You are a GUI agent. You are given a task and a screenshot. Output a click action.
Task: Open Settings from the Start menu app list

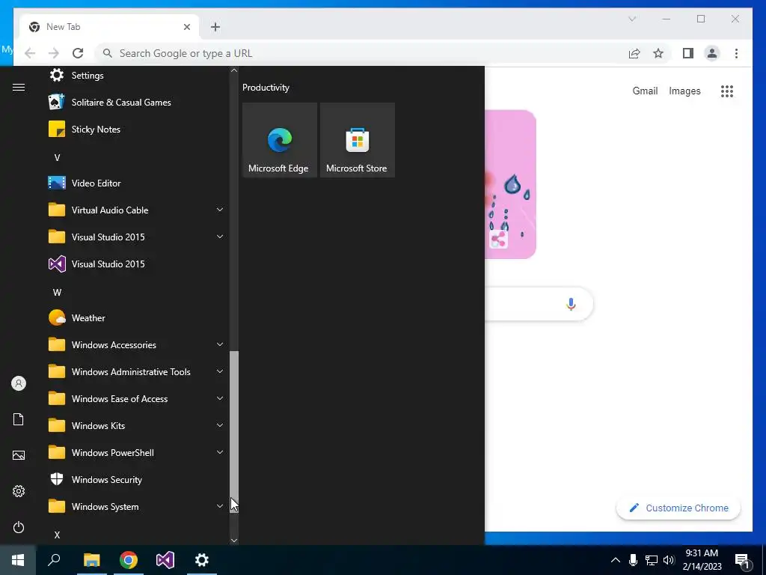click(x=136, y=76)
